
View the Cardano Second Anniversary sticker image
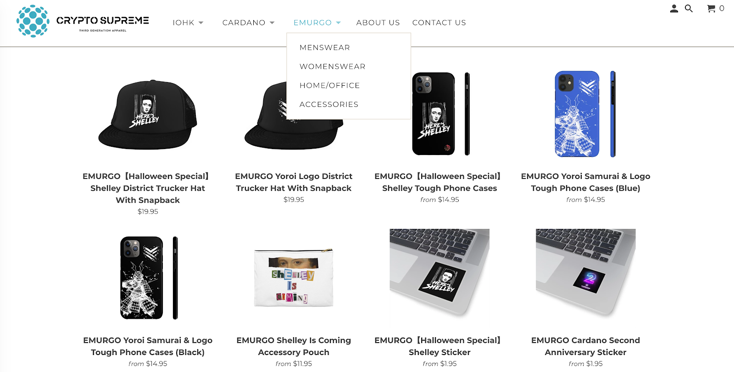click(x=586, y=272)
